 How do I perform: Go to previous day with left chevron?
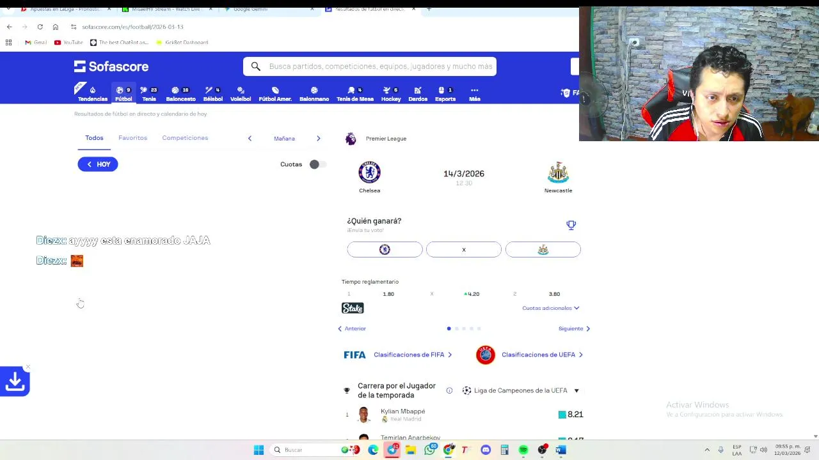click(250, 139)
